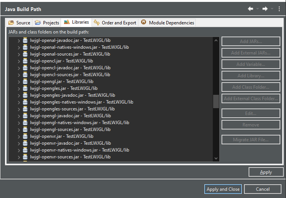Switch to the Projects tab
The image size is (286, 198).
[47, 22]
